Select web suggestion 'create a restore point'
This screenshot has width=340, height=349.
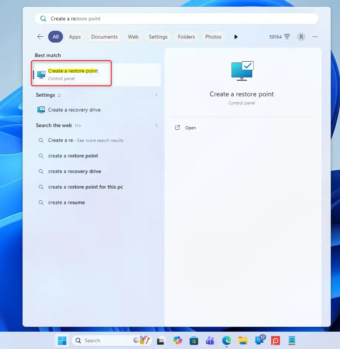(97, 156)
